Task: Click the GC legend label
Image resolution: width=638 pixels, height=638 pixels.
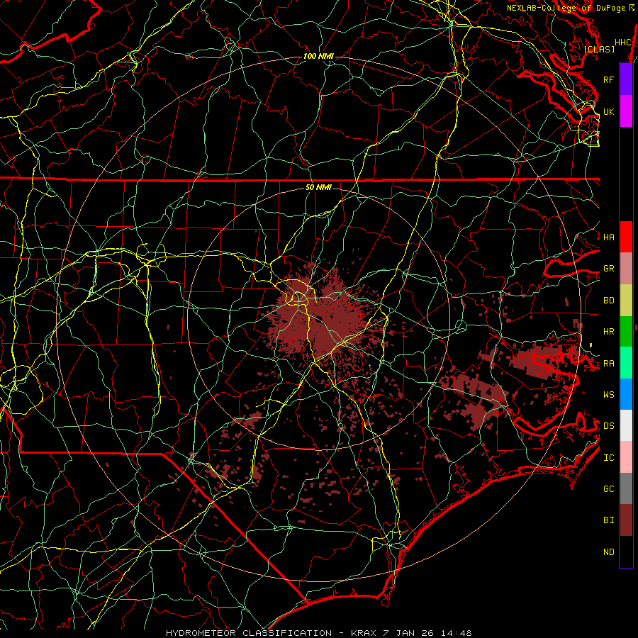Action: (x=608, y=489)
